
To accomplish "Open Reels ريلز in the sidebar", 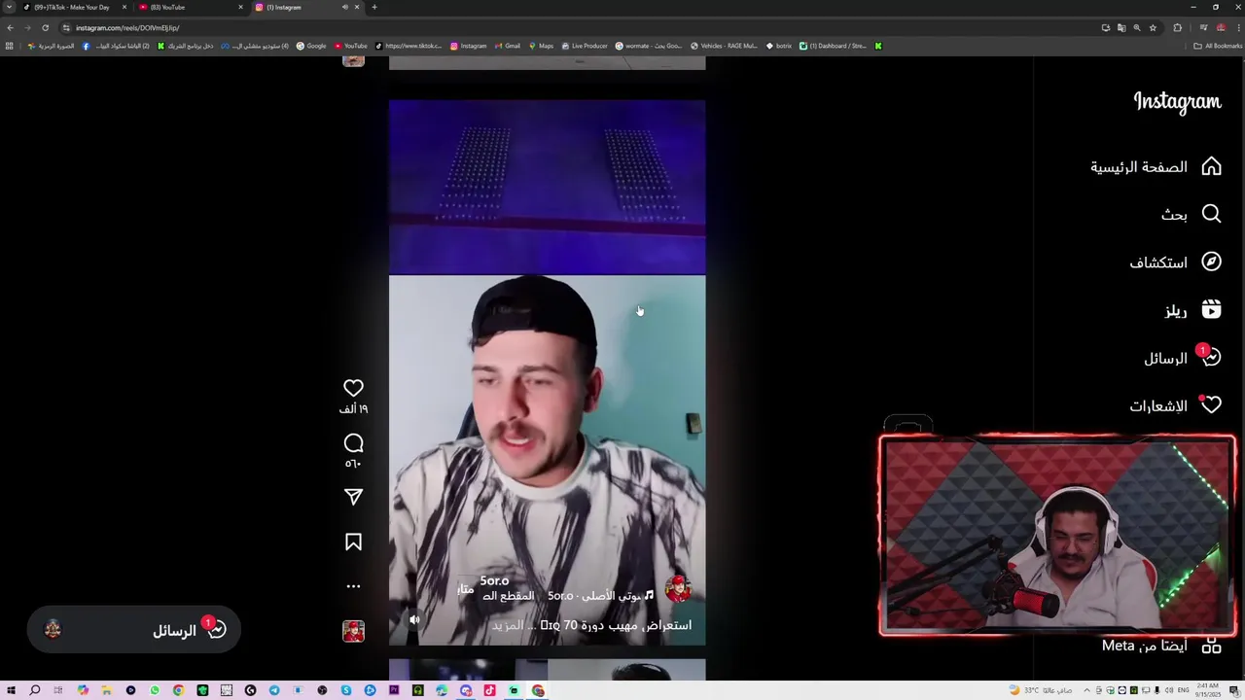I will (1192, 310).
